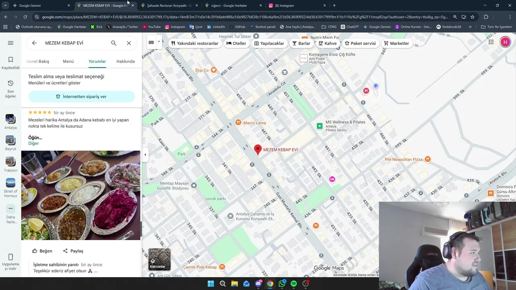Open the map view dropdown arrow
Viewport: 516px width, 290px height.
tap(159, 41)
